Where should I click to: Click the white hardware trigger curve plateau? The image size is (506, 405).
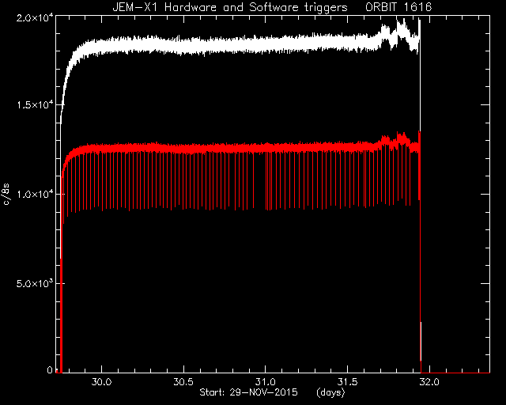point(226,45)
